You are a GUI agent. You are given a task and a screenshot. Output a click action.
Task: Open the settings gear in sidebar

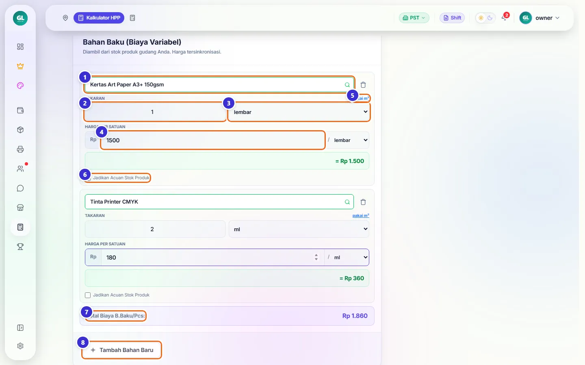click(x=20, y=346)
